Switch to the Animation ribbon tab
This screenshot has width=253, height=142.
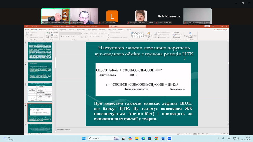[71, 30]
